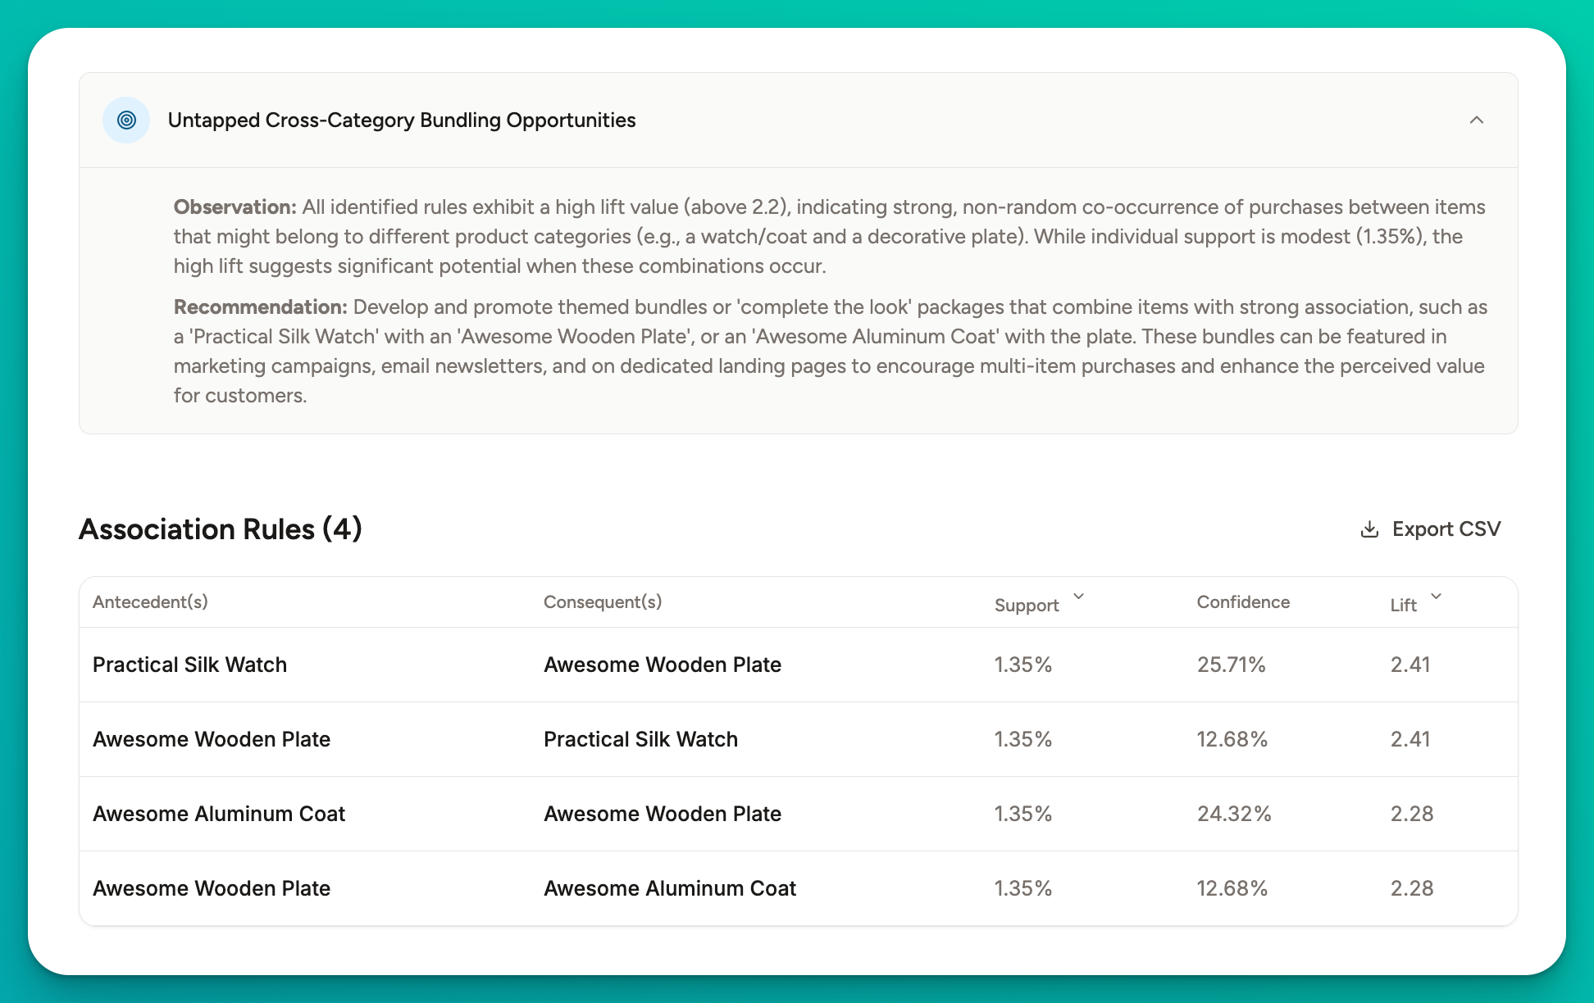This screenshot has height=1003, width=1594.
Task: Click the Association Rules (4) heading
Action: pos(220,529)
